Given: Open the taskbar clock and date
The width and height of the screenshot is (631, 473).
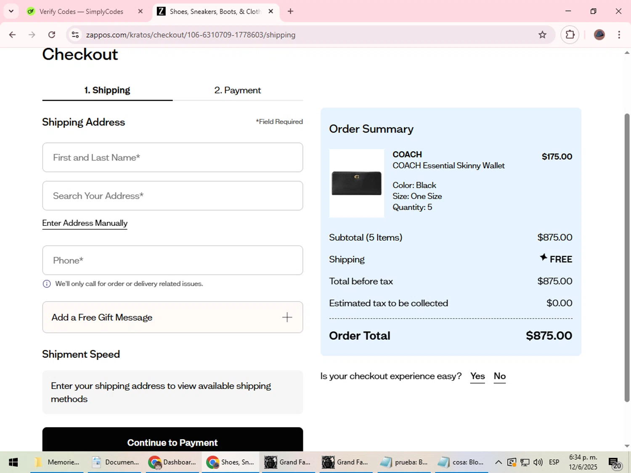Looking at the screenshot, I should [583, 462].
